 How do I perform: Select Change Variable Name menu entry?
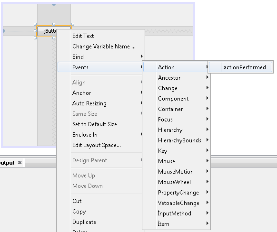point(101,46)
